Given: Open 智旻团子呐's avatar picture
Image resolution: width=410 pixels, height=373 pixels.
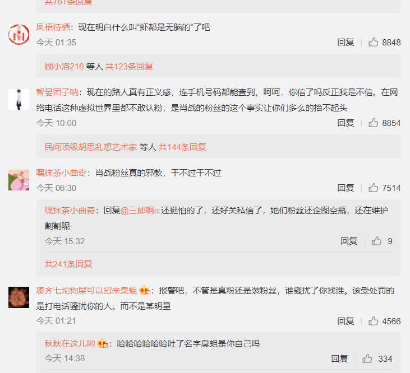Looking at the screenshot, I should [x=19, y=100].
